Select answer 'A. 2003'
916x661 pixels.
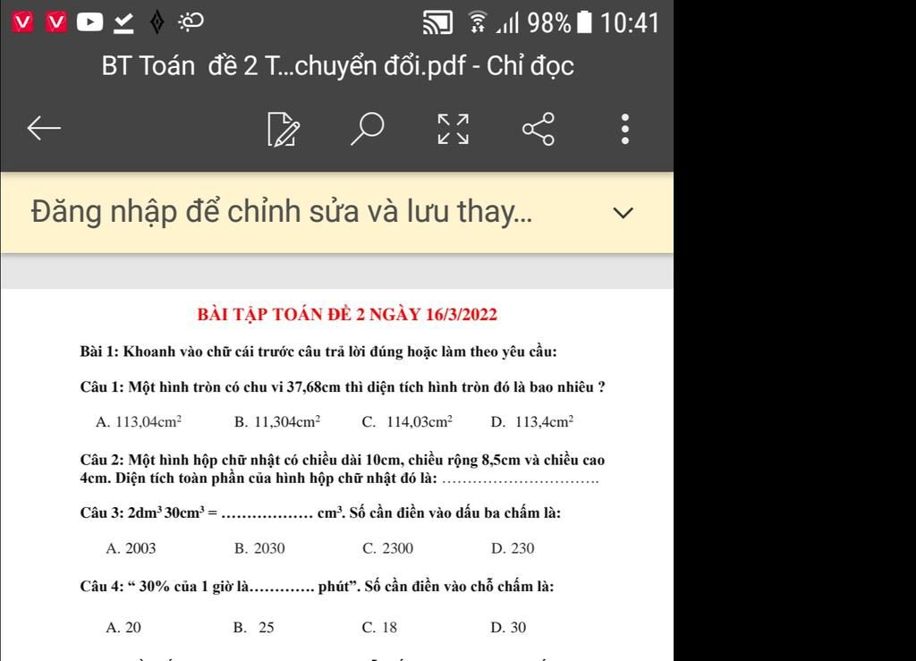pyautogui.click(x=131, y=548)
